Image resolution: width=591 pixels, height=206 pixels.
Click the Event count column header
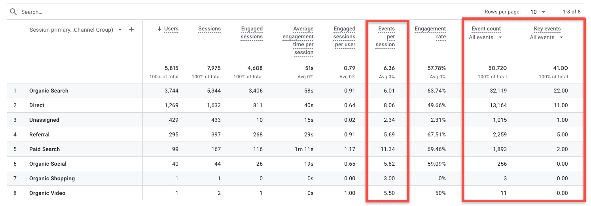pyautogui.click(x=486, y=29)
